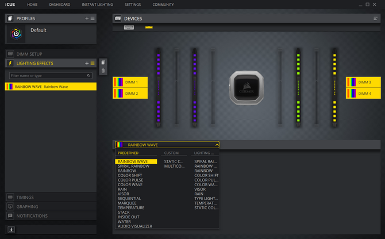Switch to the Predefined effects tab
This screenshot has width=385, height=239.
click(128, 153)
